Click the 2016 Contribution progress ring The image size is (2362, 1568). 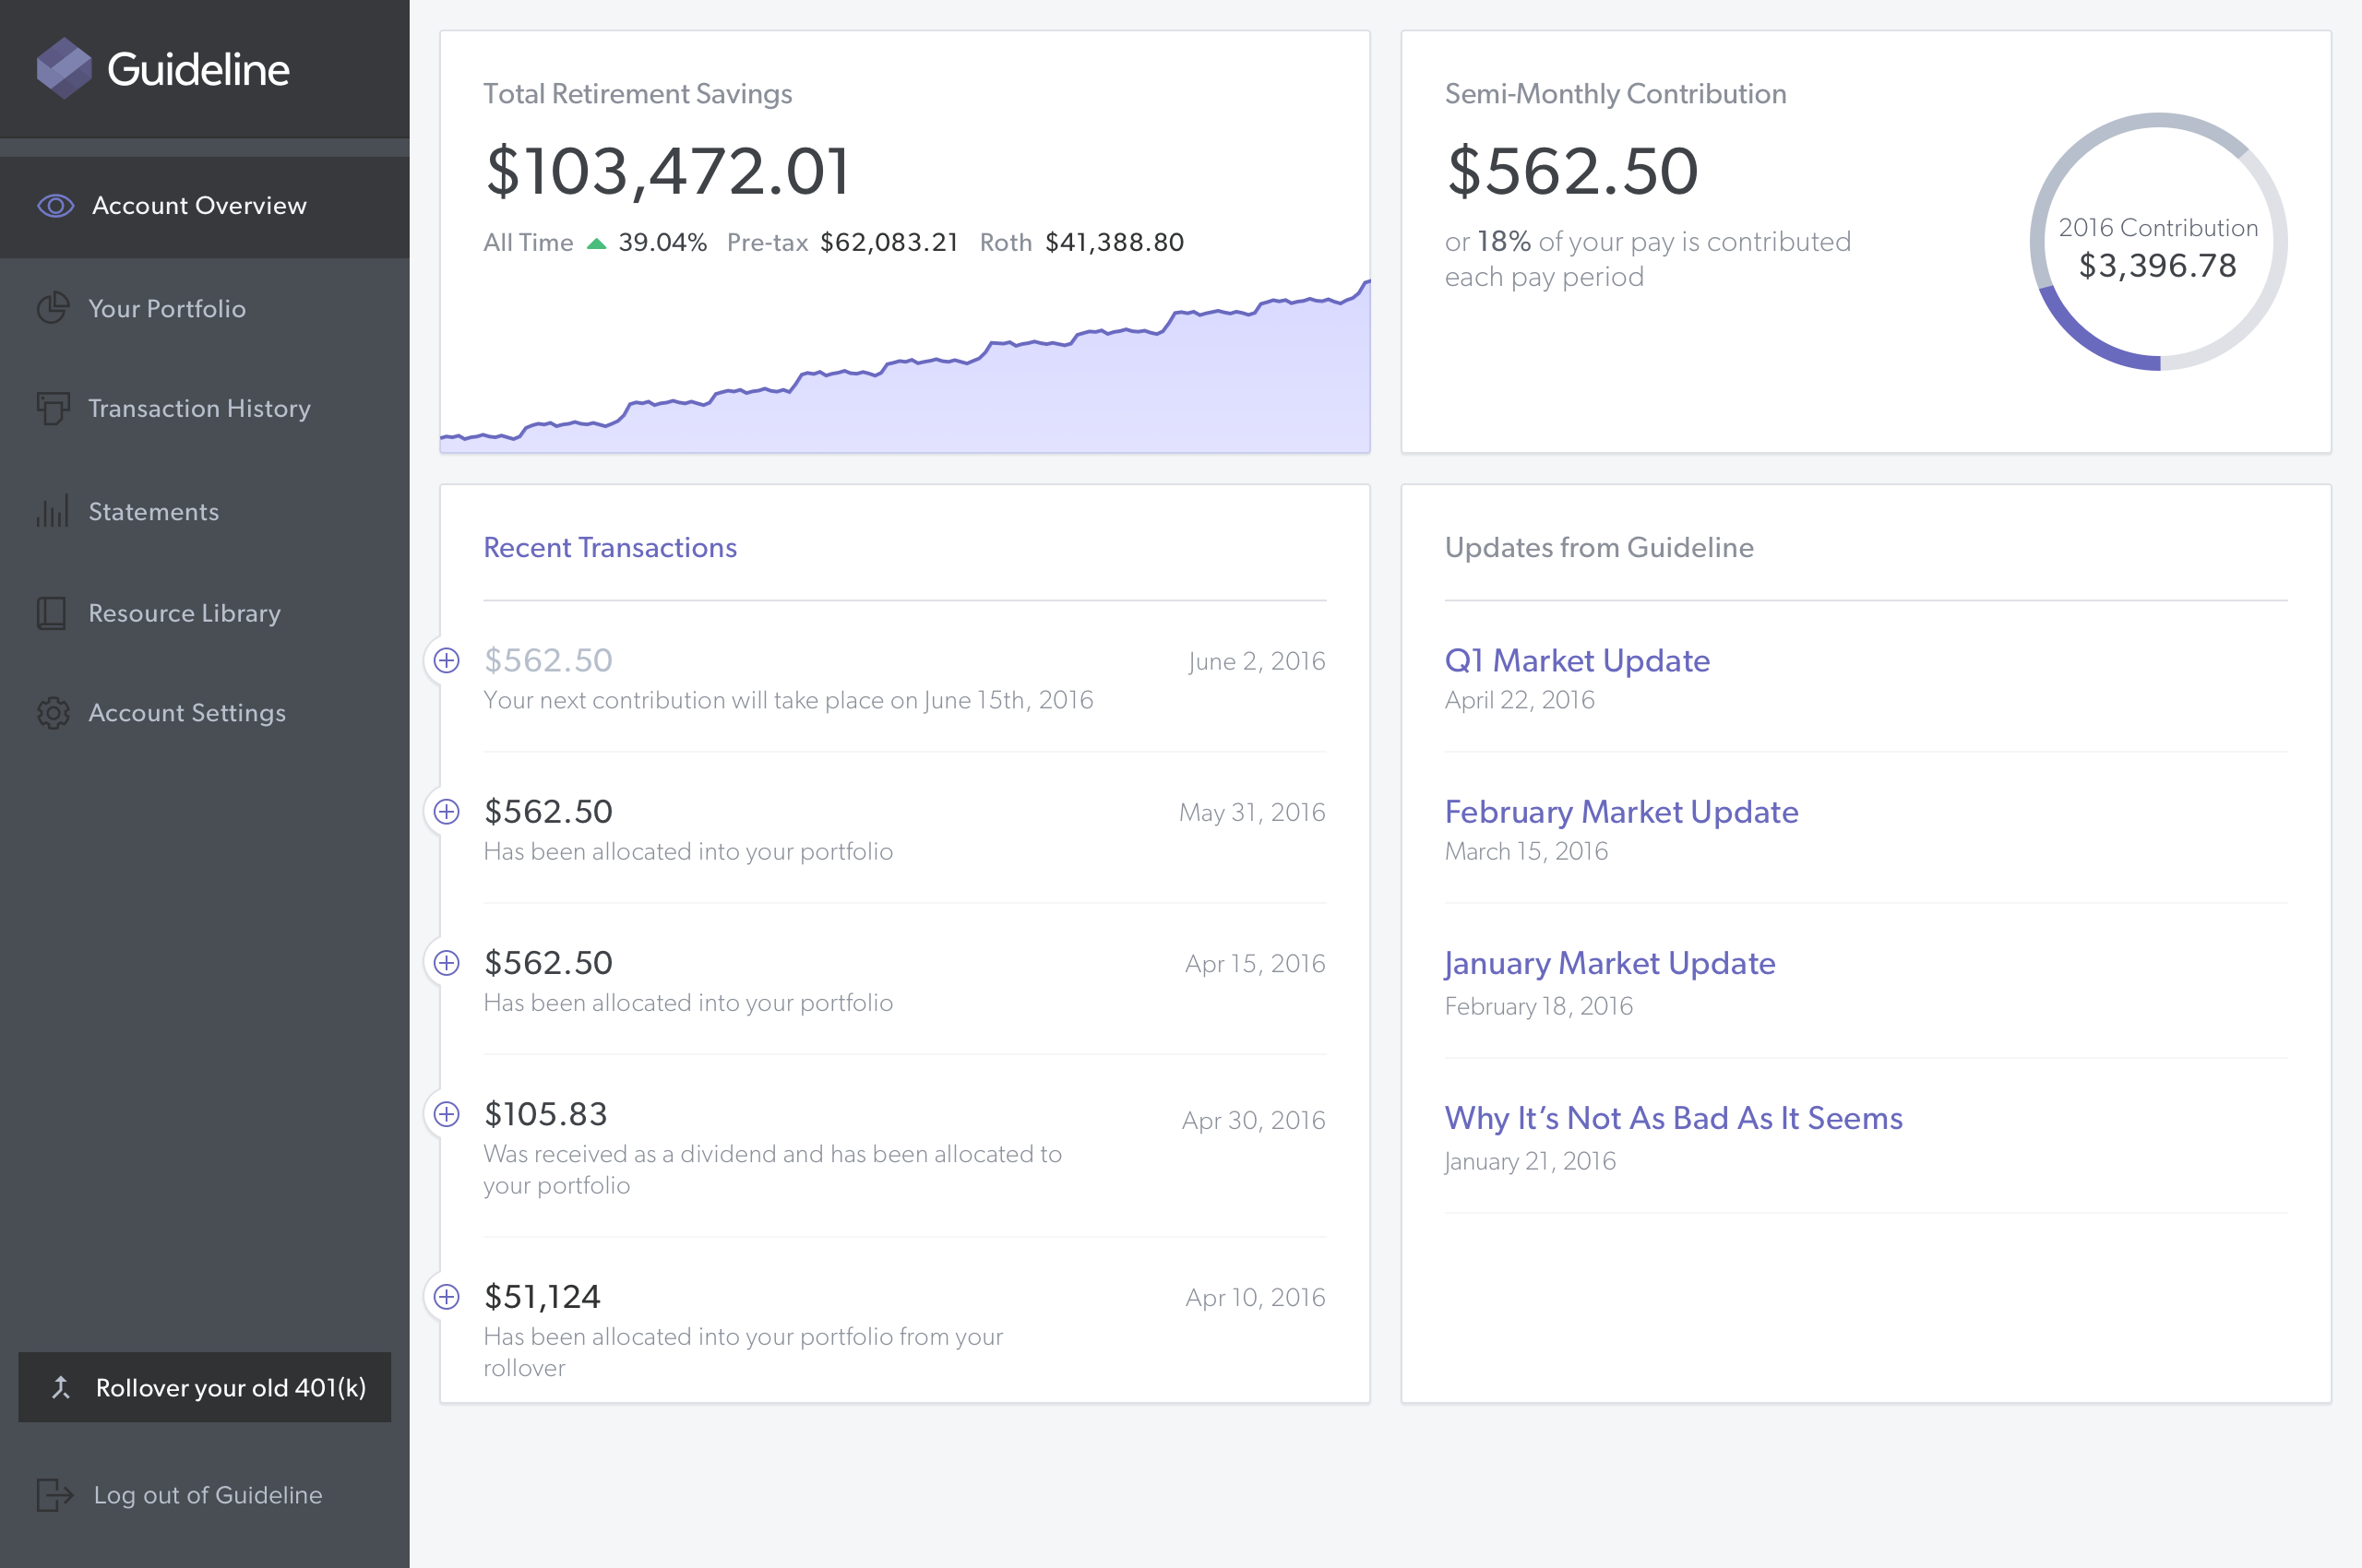pos(2158,242)
